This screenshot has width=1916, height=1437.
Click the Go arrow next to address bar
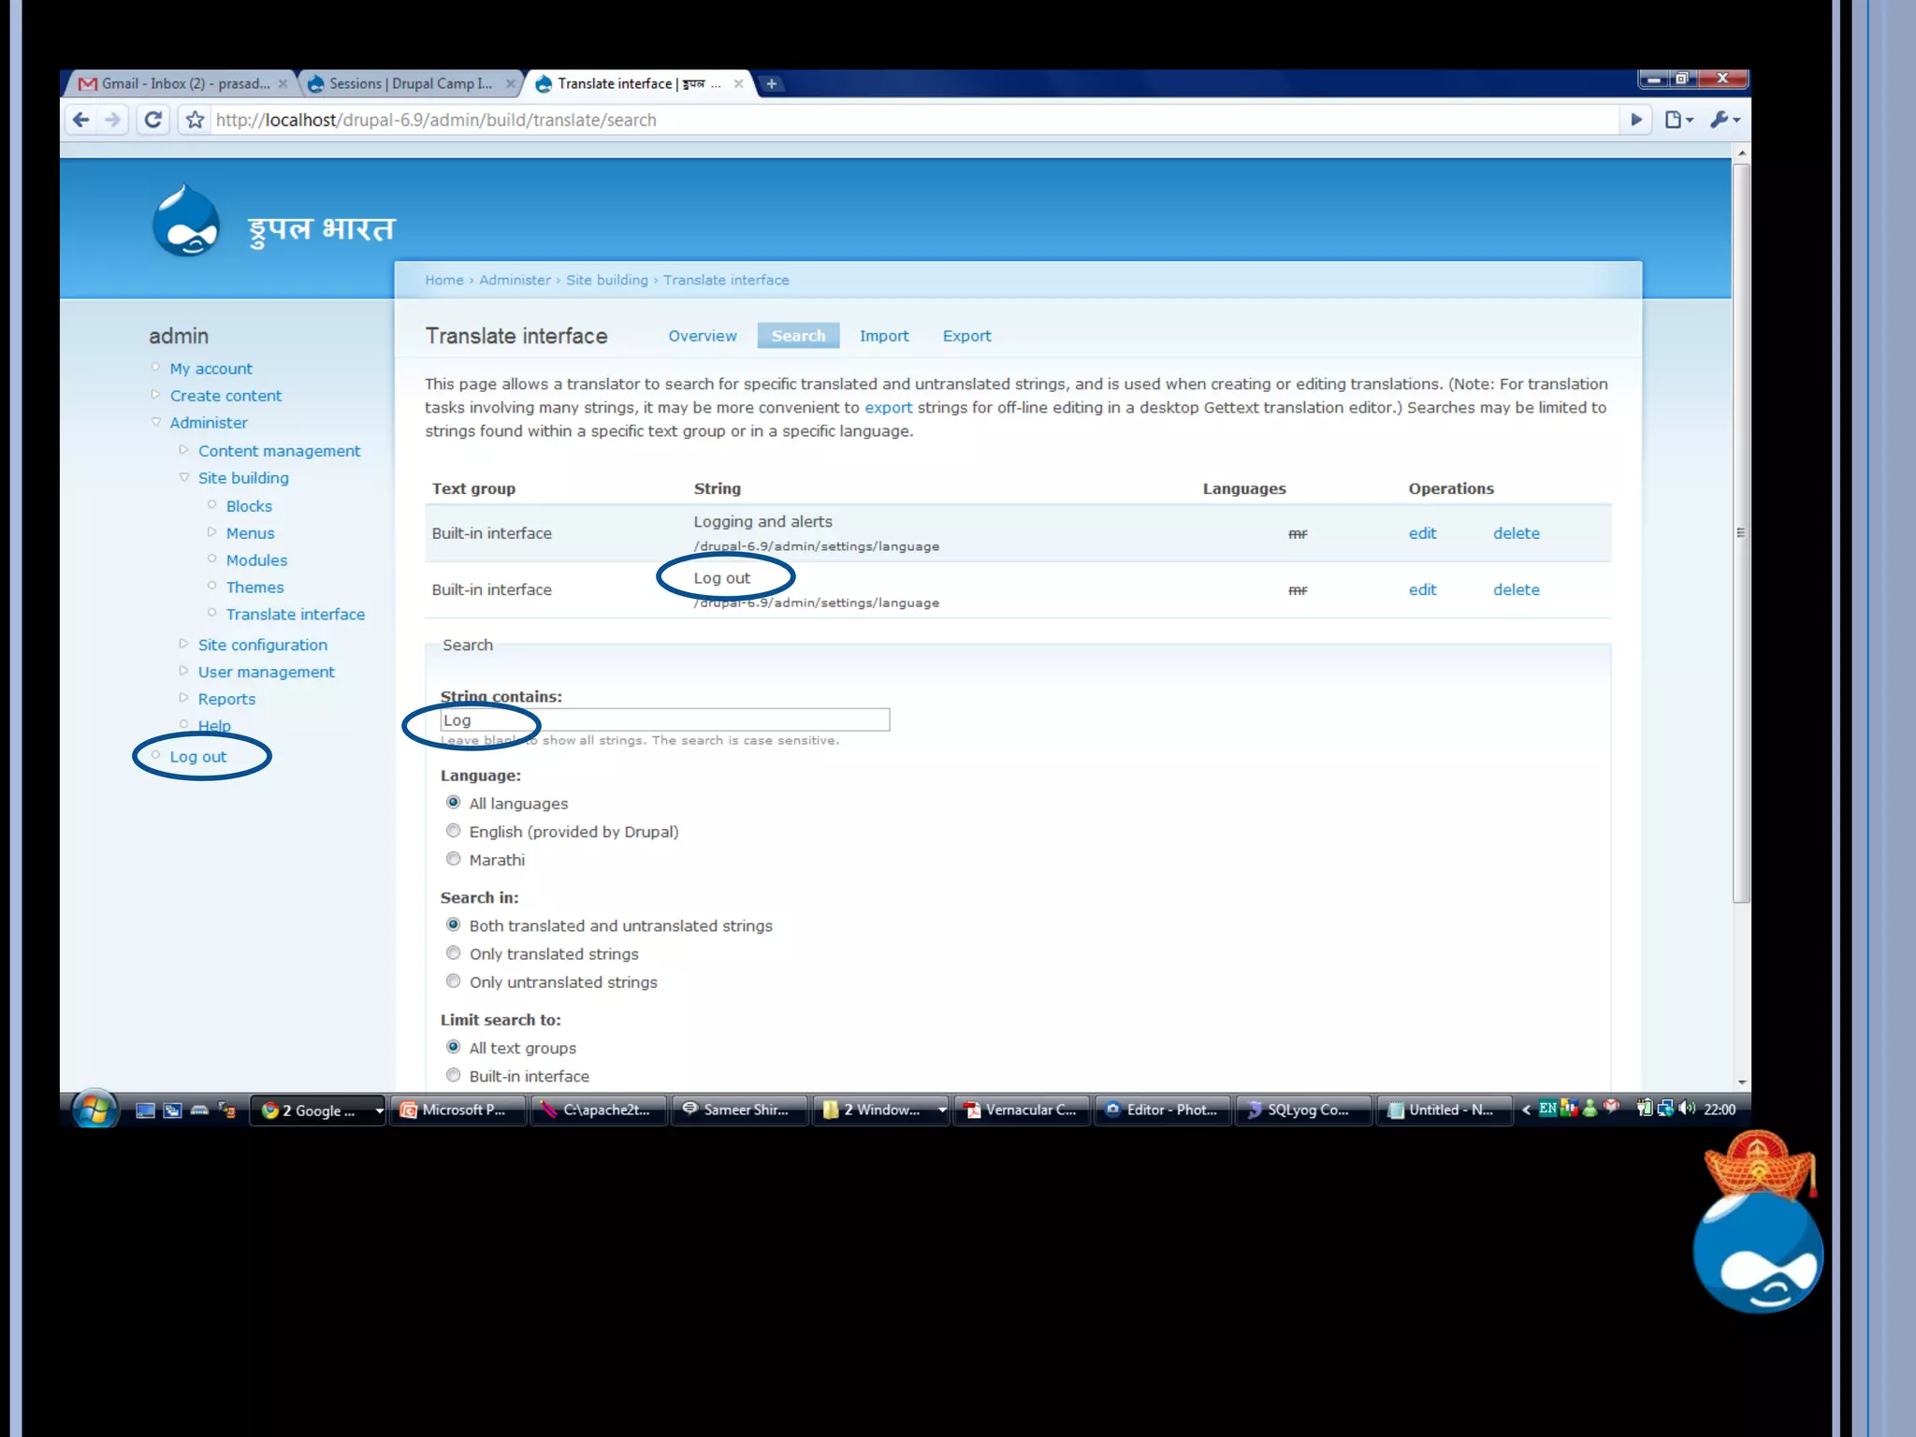click(x=1635, y=120)
